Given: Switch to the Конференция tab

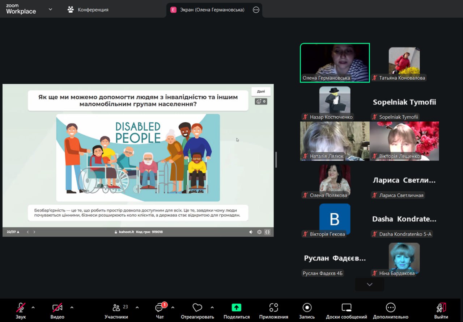Looking at the screenshot, I should [88, 10].
